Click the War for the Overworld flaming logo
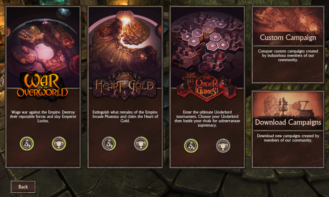 click(42, 86)
